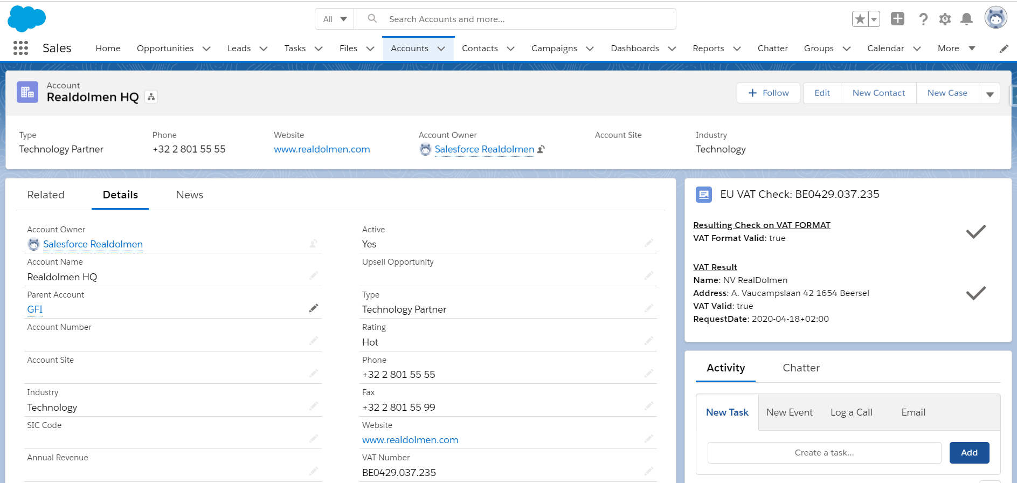The image size is (1017, 483).
Task: Go to the Home tab
Action: click(x=108, y=49)
